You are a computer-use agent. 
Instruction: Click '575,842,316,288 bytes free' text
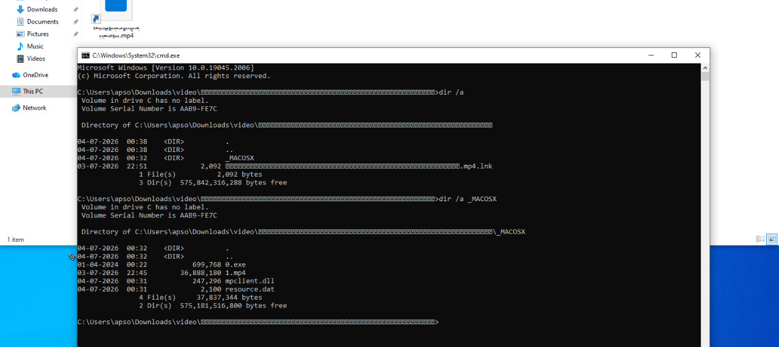(234, 183)
